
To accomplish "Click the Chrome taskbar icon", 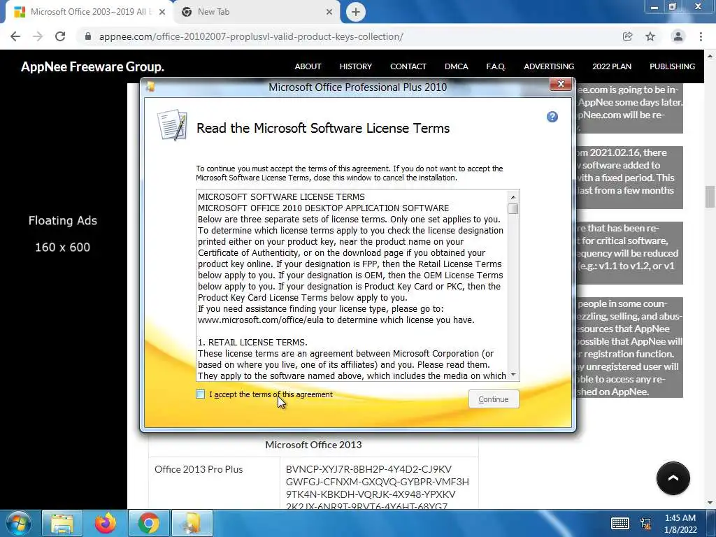I will [x=148, y=523].
